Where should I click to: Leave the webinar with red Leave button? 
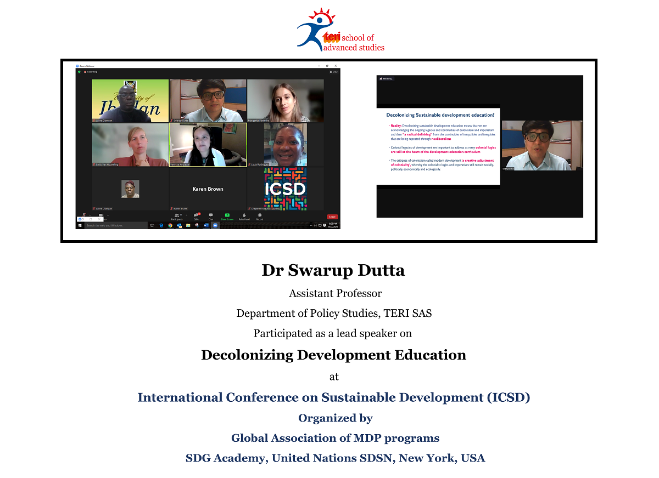point(332,217)
